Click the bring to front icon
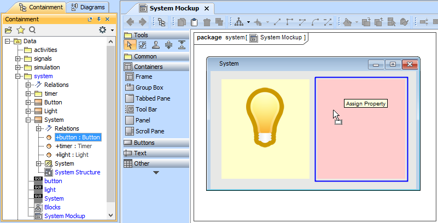 coord(366,22)
